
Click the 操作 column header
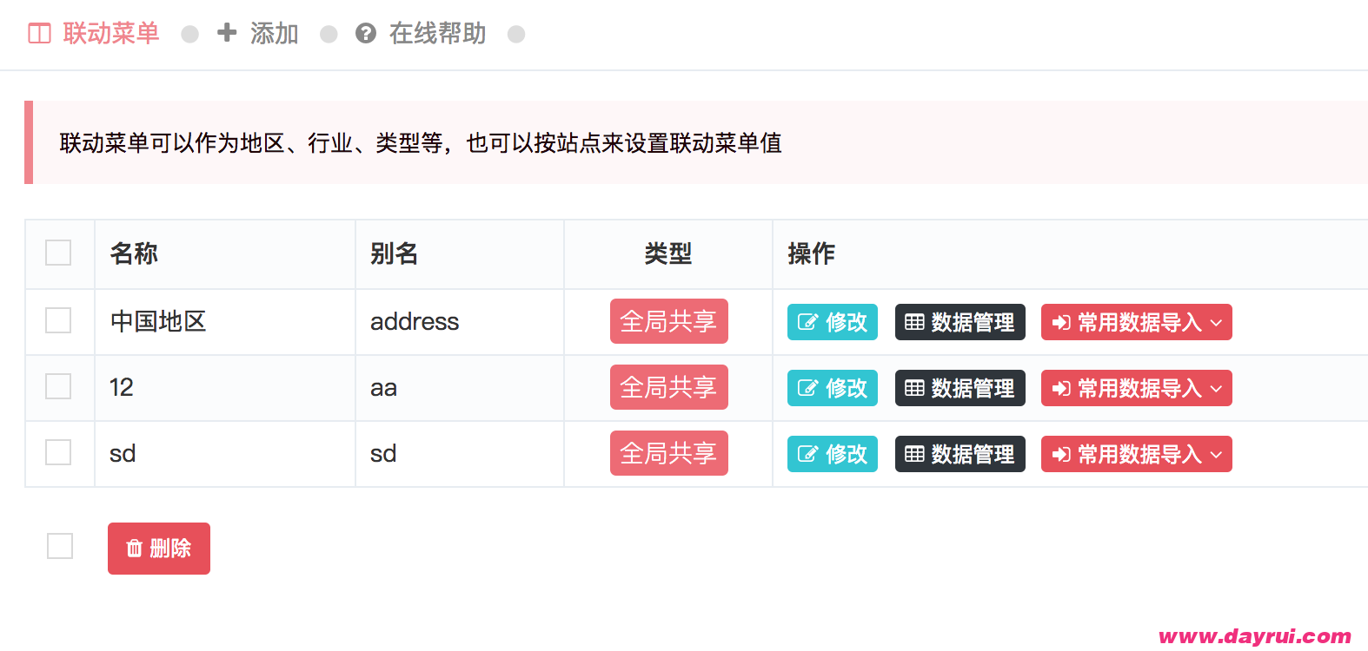click(x=1071, y=254)
